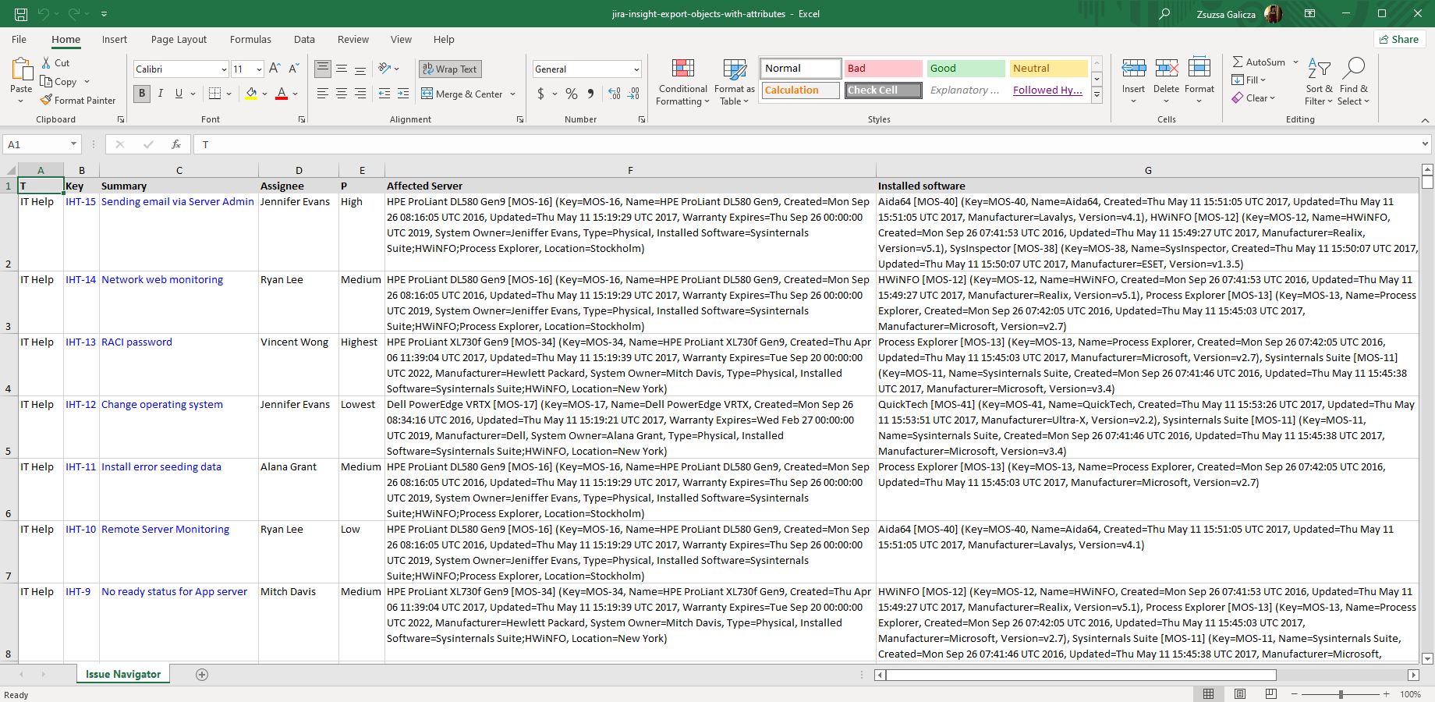Viewport: 1435px width, 702px height.
Task: Click Decrease Decimal icon
Action: tap(634, 94)
